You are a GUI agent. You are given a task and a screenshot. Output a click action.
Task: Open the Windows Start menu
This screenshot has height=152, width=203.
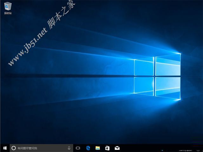click(x=5, y=148)
